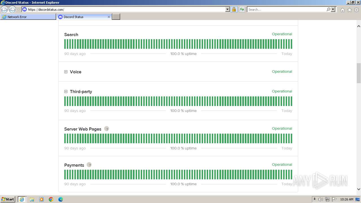Click the Server Web Pages help icon

click(107, 129)
